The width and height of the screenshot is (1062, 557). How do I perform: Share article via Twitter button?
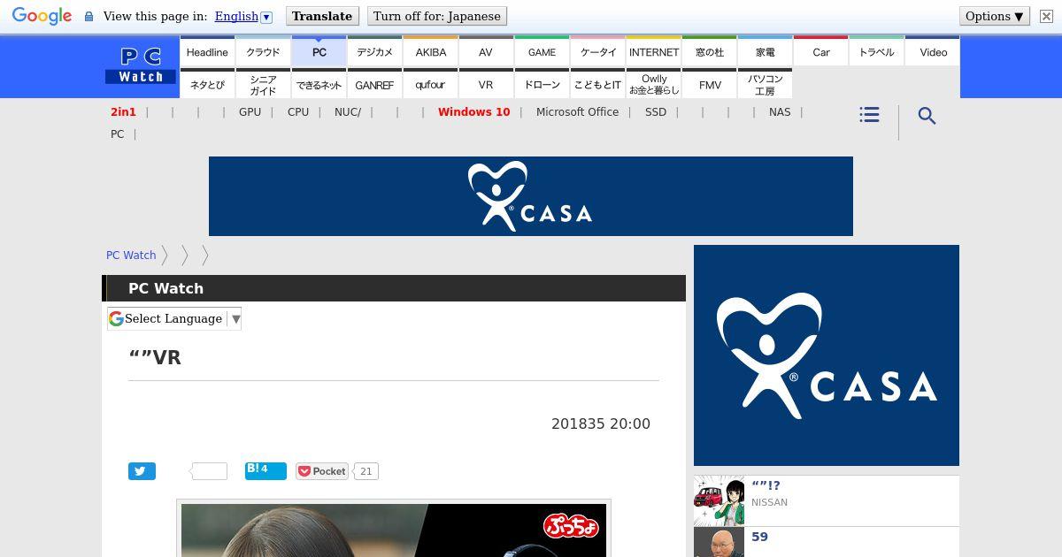point(142,471)
